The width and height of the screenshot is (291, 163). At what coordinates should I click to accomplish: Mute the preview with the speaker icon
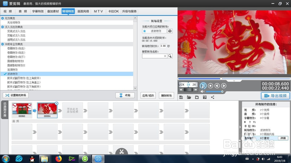202,92
